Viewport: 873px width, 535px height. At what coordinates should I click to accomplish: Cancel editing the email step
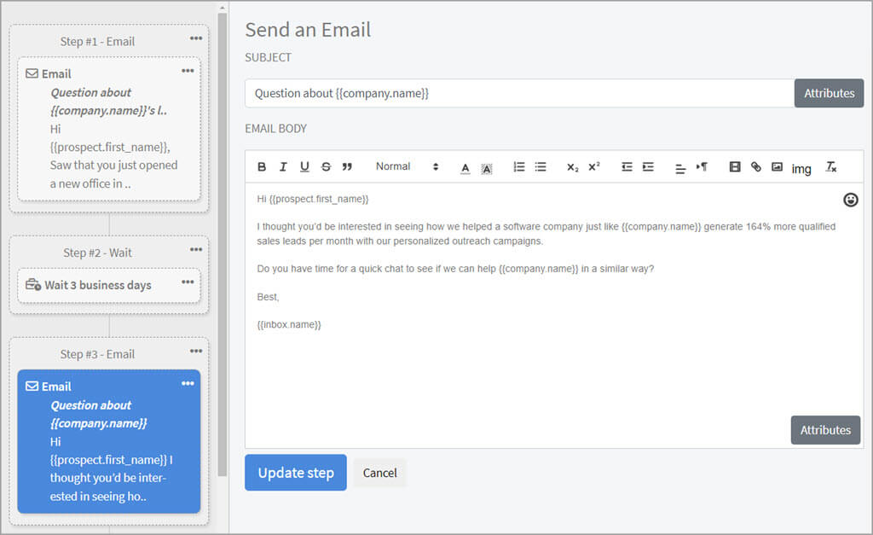(380, 473)
